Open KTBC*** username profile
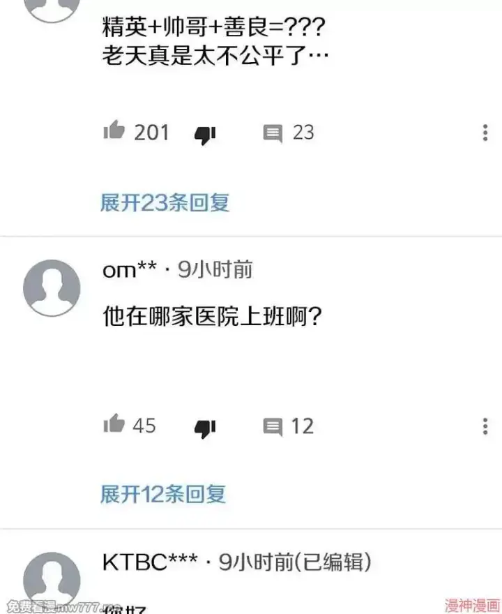The width and height of the screenshot is (502, 614). point(150,562)
